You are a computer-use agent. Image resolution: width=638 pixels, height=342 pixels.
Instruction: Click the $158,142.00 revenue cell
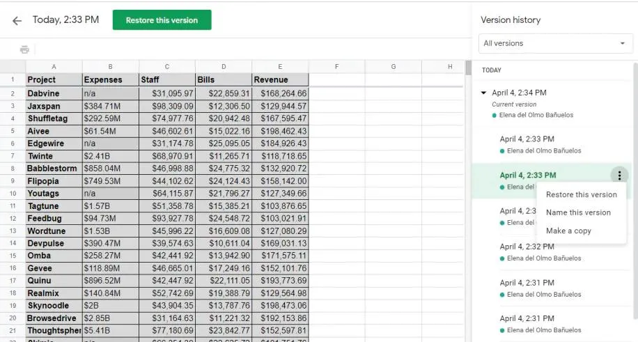point(280,181)
